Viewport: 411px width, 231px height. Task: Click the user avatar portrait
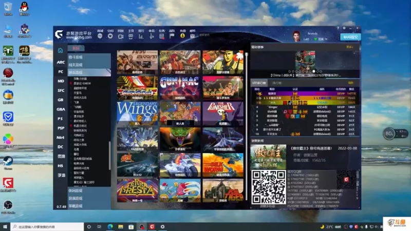[296, 36]
